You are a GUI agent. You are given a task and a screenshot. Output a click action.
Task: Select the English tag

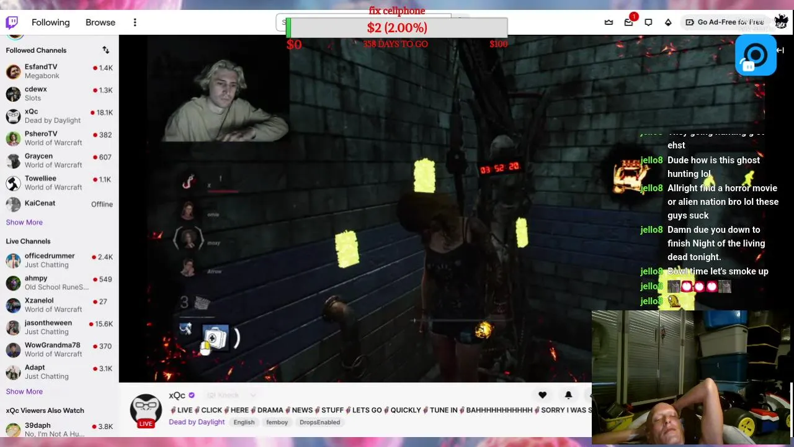pyautogui.click(x=244, y=422)
